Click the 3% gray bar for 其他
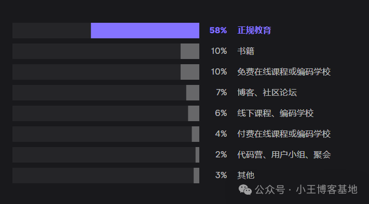This screenshot has height=204, width=369. click(x=197, y=176)
